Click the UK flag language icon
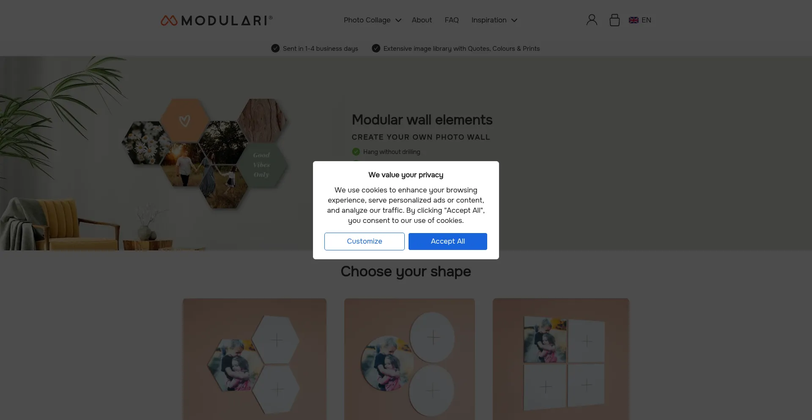 [634, 20]
